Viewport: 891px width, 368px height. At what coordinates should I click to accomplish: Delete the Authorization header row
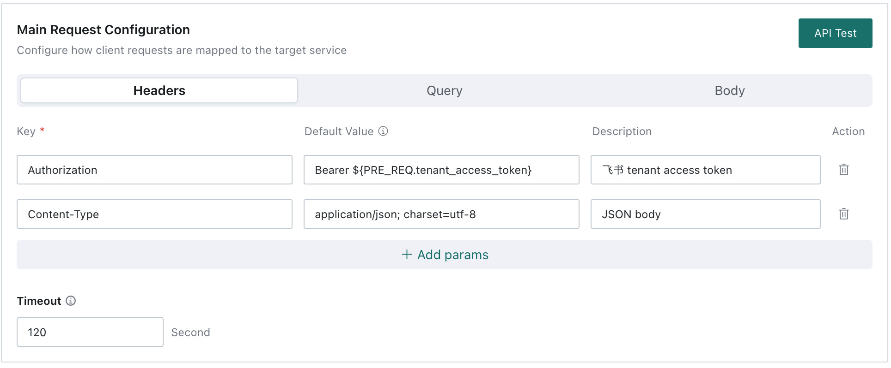click(x=843, y=170)
